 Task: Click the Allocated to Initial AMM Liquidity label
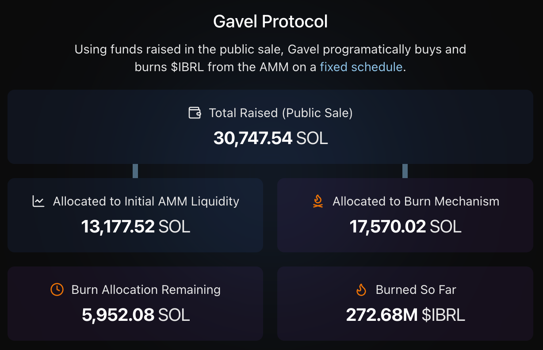coord(146,202)
